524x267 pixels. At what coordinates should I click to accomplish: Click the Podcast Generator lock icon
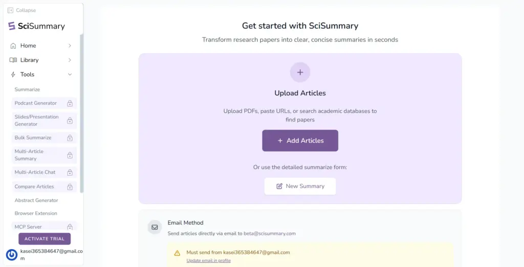coord(70,103)
